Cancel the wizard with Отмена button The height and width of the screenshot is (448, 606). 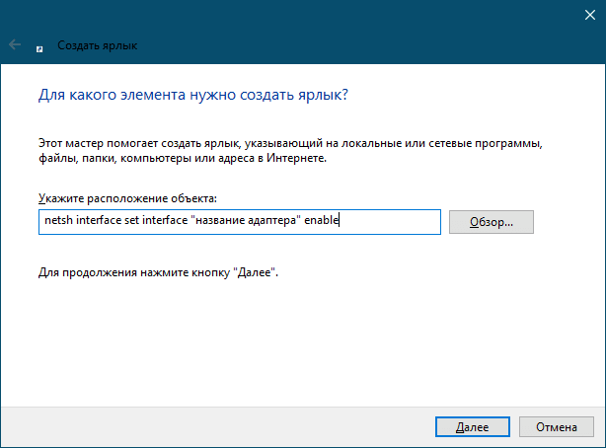556,426
